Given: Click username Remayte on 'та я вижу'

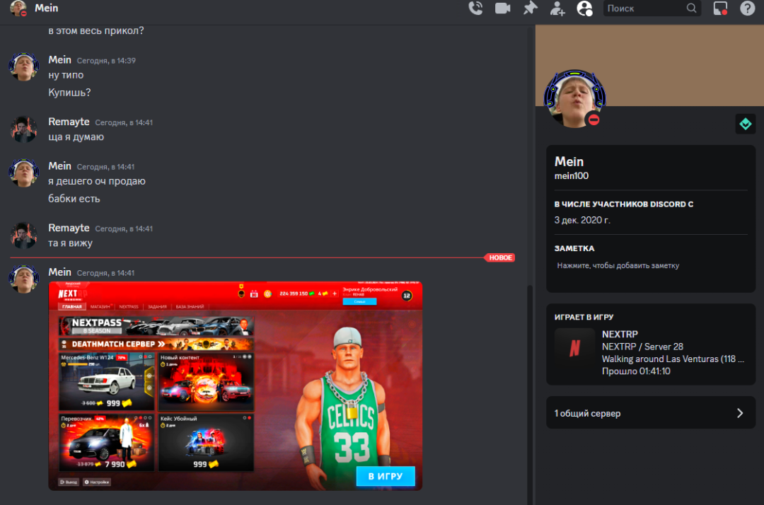Looking at the screenshot, I should [69, 228].
